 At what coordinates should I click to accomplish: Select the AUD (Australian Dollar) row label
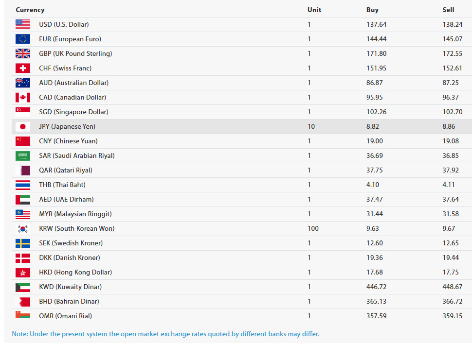(x=73, y=83)
